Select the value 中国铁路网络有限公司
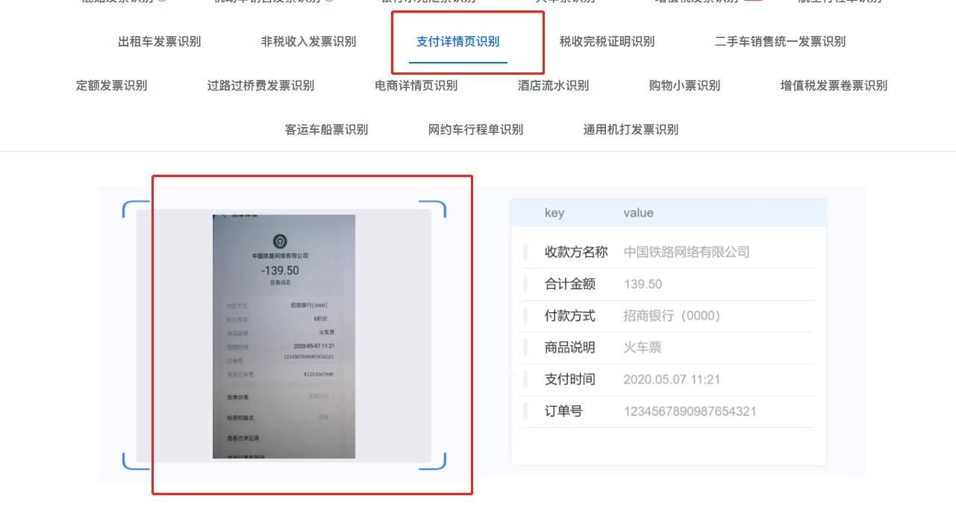956x513 pixels. 687,252
